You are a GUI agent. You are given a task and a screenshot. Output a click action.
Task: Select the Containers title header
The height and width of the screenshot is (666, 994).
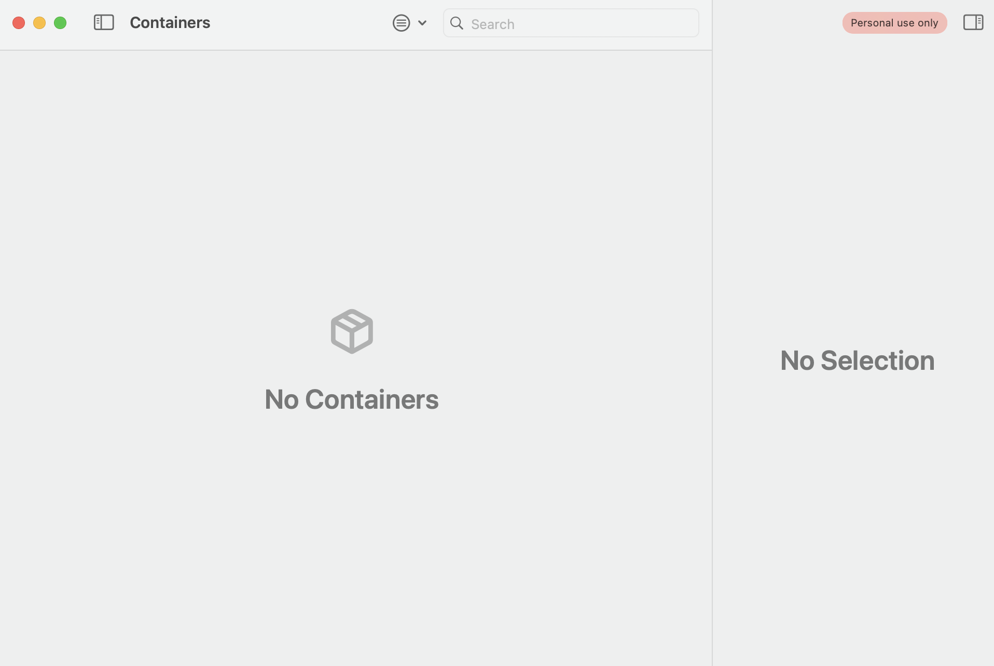[170, 22]
